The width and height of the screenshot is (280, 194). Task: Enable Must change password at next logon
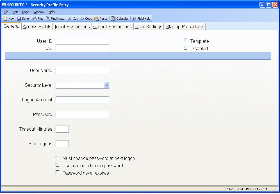58,158
